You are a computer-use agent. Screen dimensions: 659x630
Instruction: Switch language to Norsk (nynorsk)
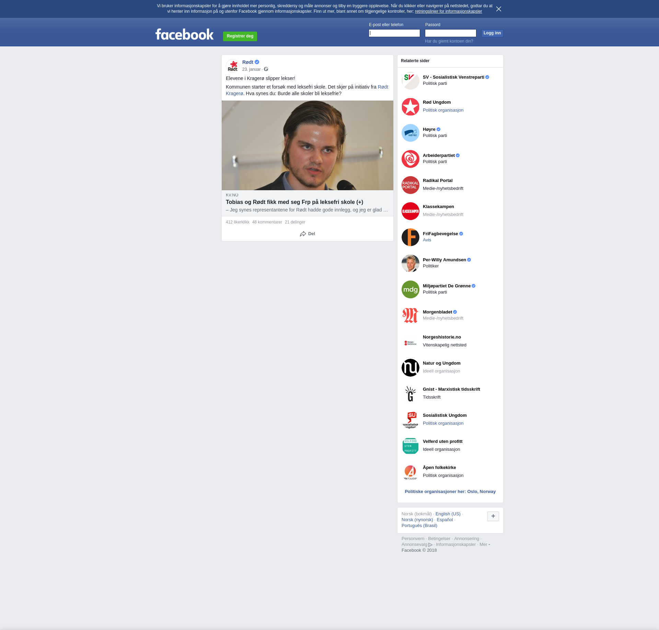tap(417, 520)
